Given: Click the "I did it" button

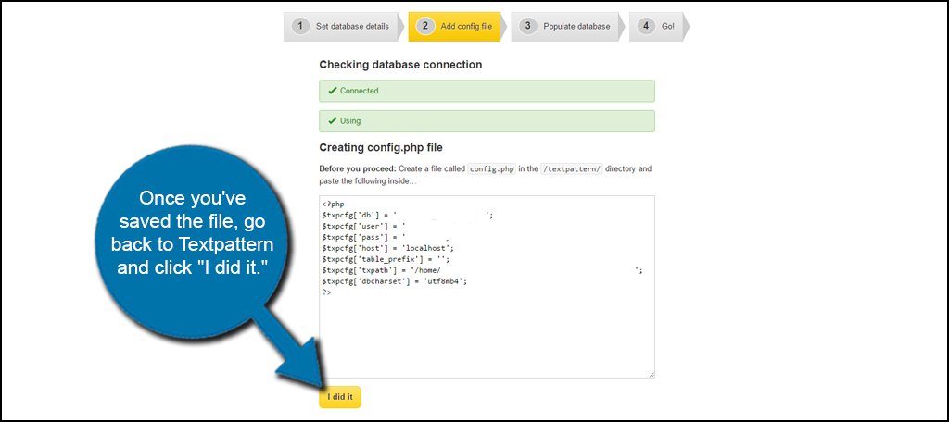Looking at the screenshot, I should 340,397.
